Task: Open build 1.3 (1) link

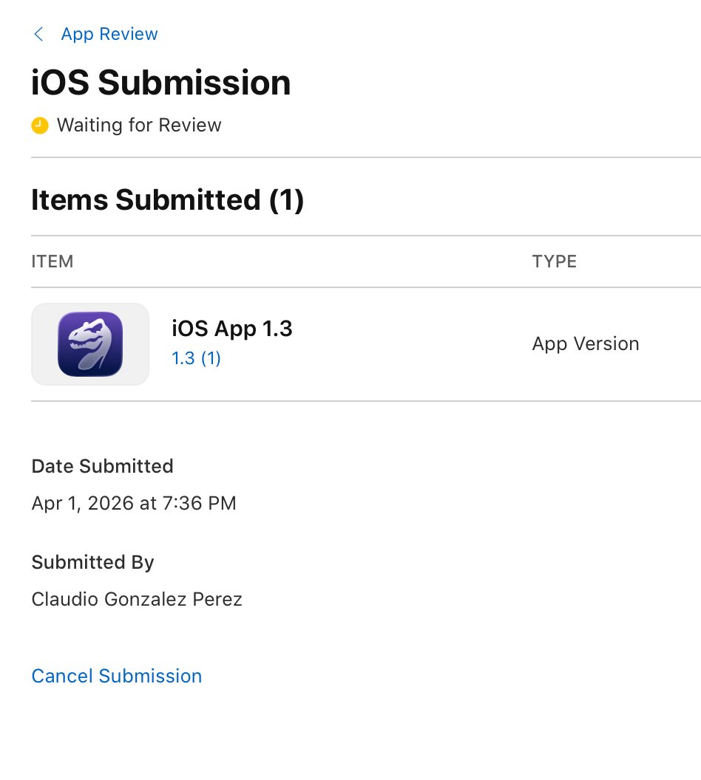Action: pos(196,358)
